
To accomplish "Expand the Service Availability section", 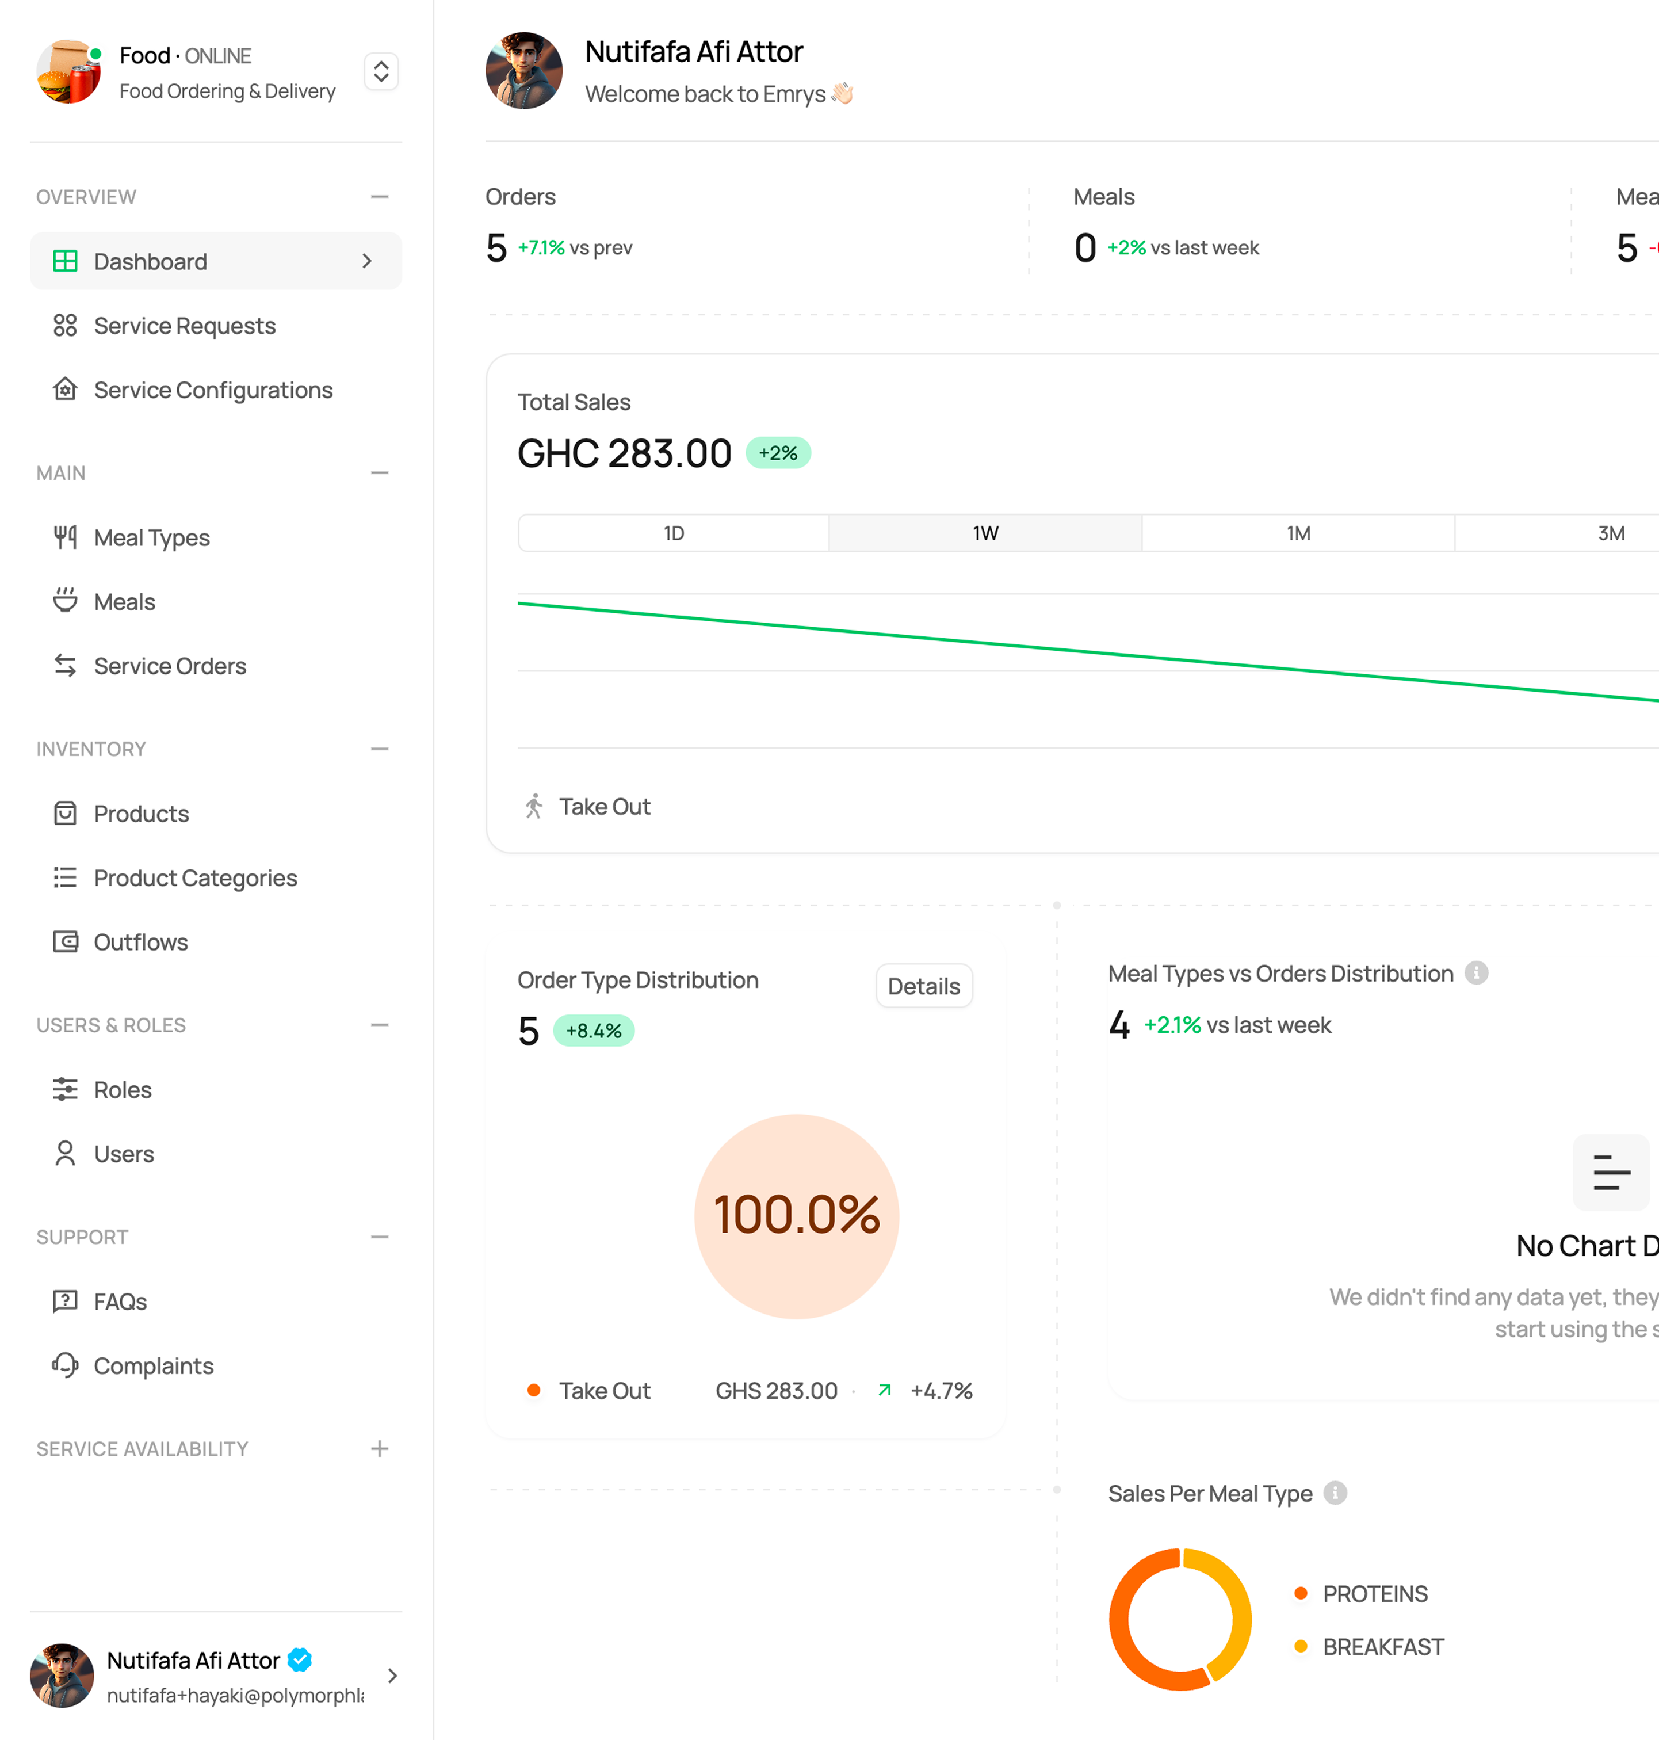I will point(380,1448).
